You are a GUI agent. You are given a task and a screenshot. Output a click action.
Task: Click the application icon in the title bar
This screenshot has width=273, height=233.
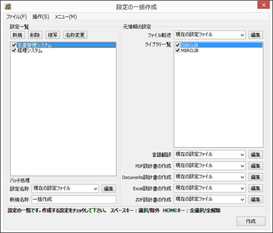(x=8, y=7)
